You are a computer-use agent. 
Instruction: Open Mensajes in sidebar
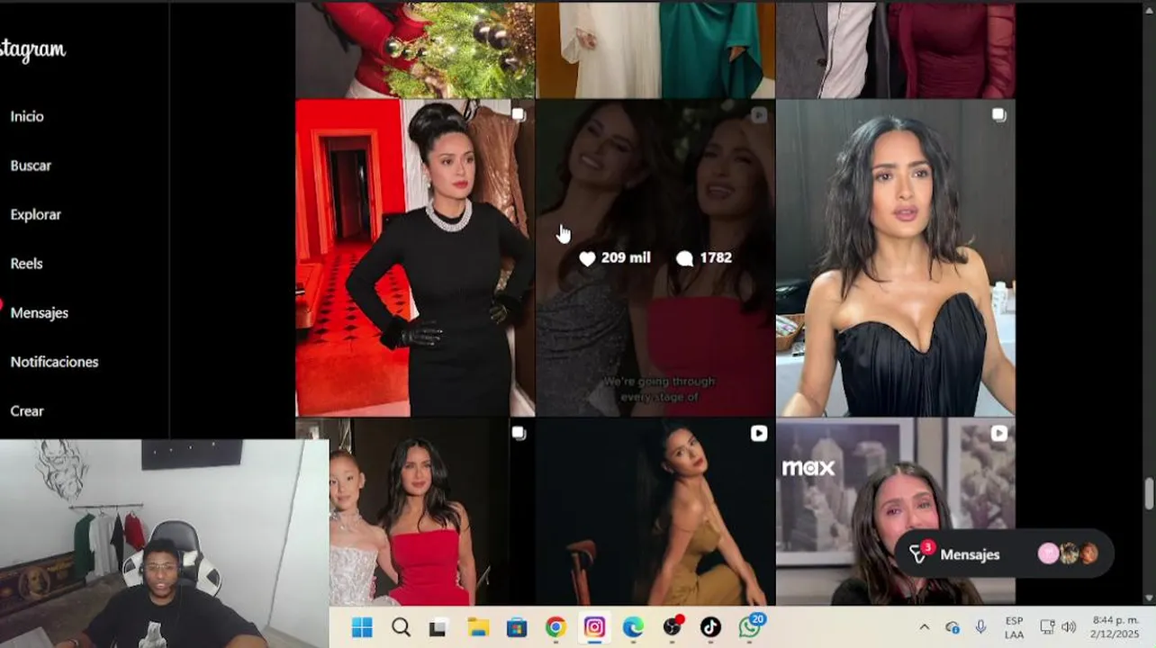point(39,312)
